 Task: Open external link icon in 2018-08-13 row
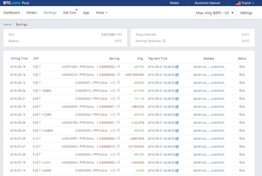177,115
